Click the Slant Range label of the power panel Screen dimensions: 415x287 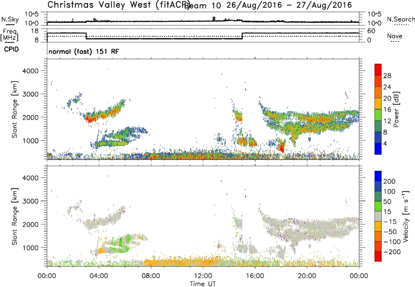click(15, 109)
